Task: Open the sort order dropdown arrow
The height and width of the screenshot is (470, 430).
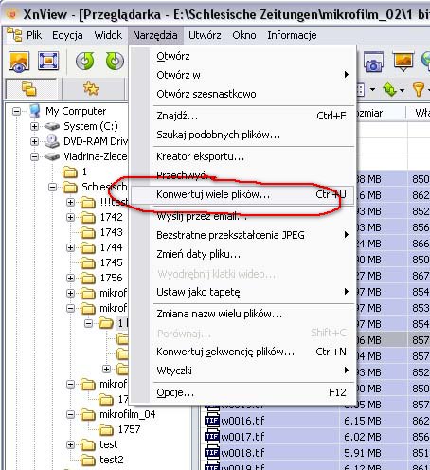Action: (402, 90)
